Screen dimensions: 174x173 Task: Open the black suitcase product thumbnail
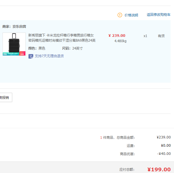coord(14,44)
